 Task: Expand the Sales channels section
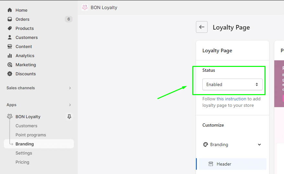(x=70, y=88)
